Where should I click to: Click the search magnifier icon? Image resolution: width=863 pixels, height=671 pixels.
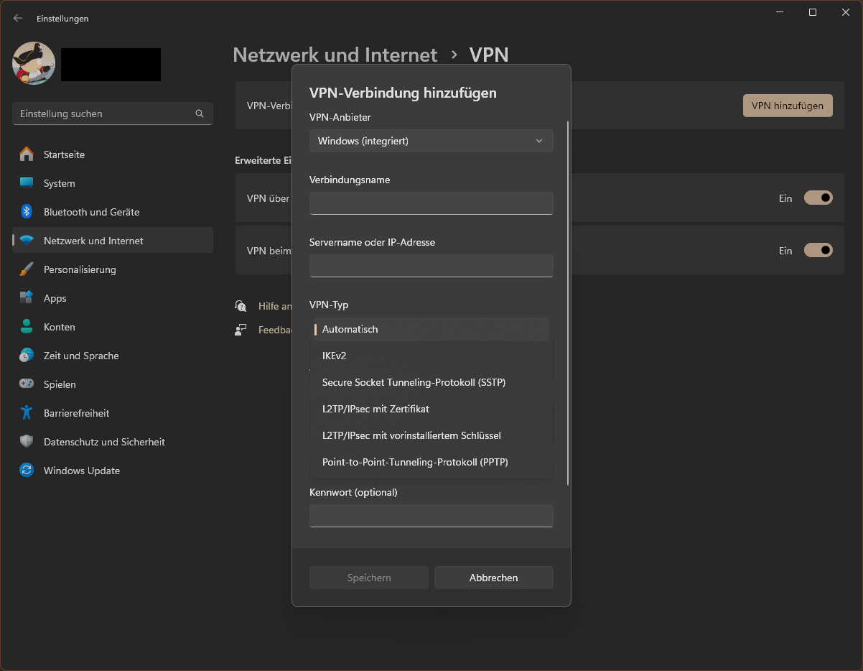(200, 114)
